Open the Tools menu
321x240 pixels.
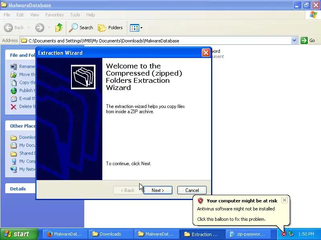click(75, 15)
